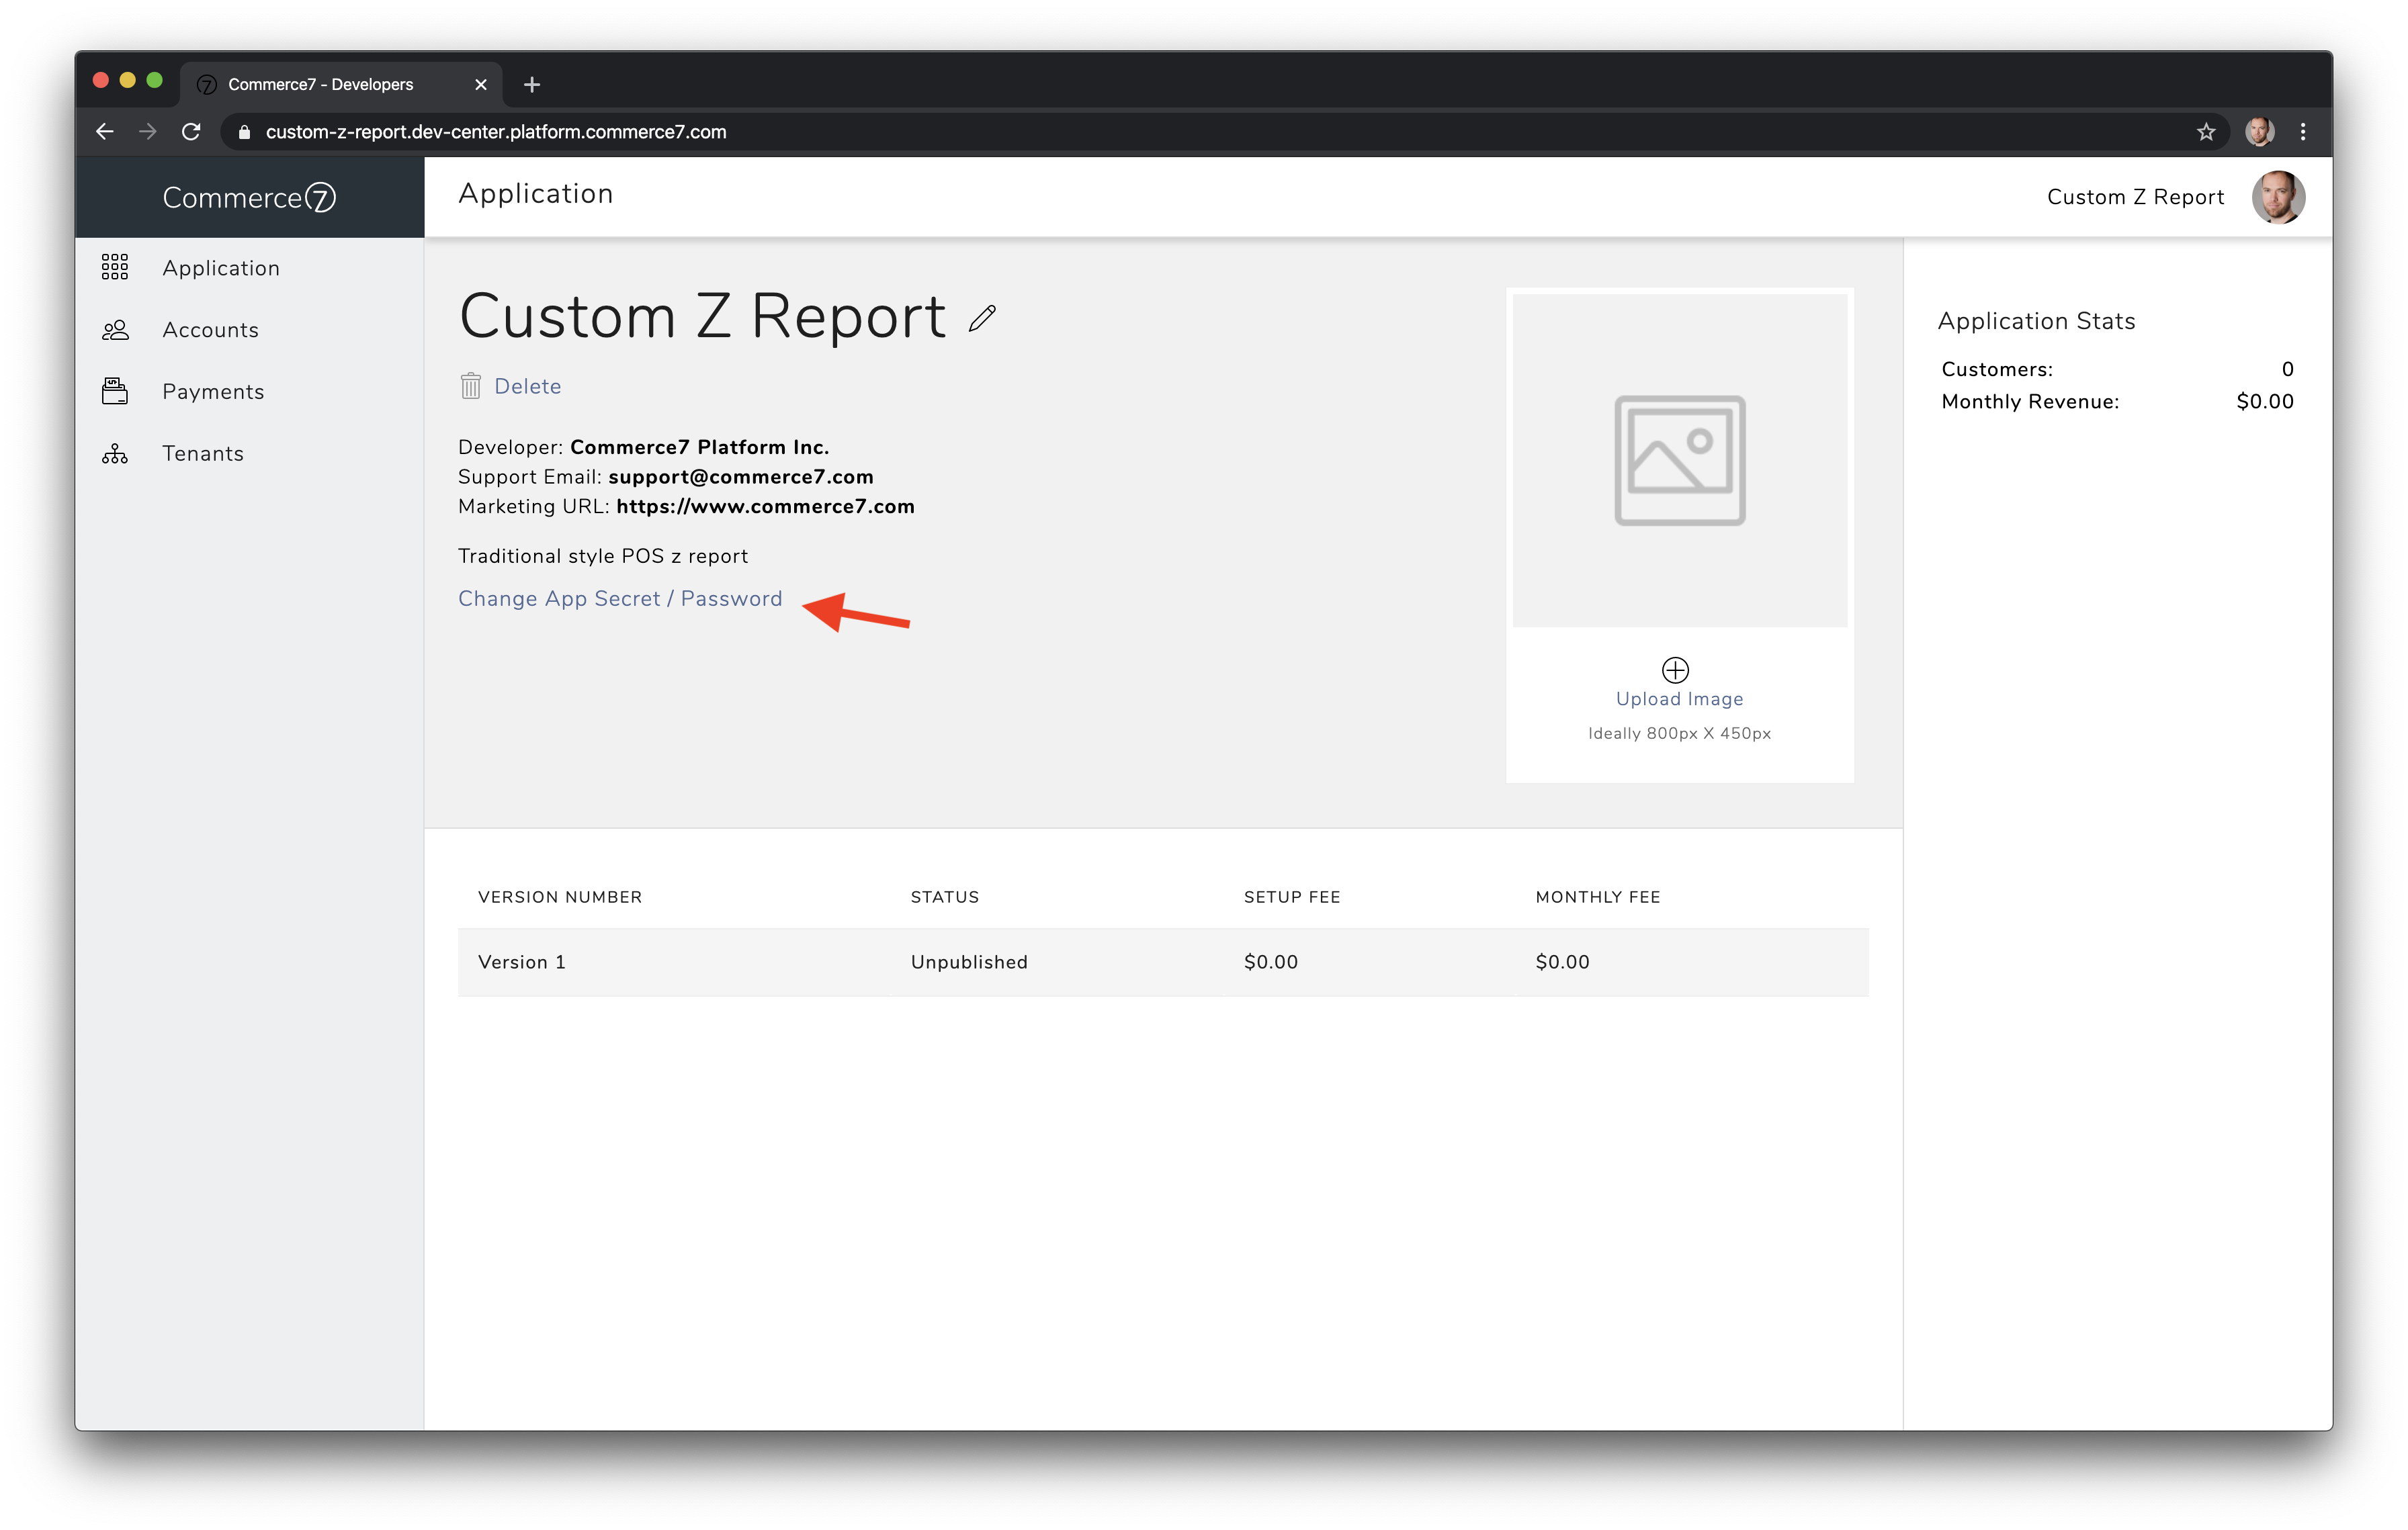Bookmark page with the star icon
Image resolution: width=2408 pixels, height=1530 pixels.
[x=2205, y=132]
